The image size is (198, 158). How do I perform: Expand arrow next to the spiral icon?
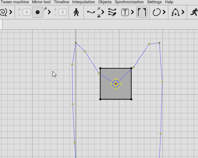pos(11,13)
